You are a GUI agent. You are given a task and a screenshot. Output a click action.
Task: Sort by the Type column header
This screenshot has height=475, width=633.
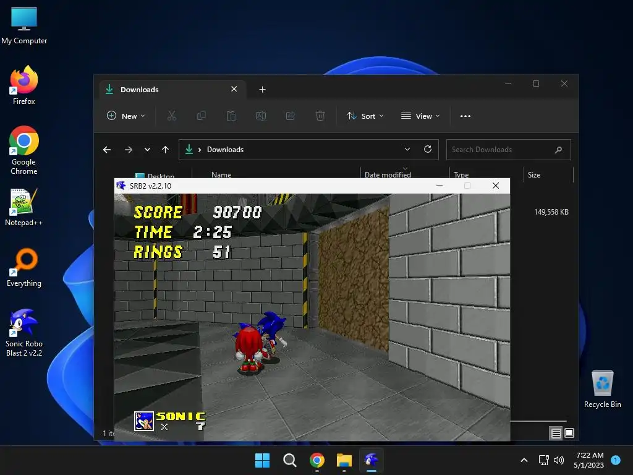coord(461,174)
